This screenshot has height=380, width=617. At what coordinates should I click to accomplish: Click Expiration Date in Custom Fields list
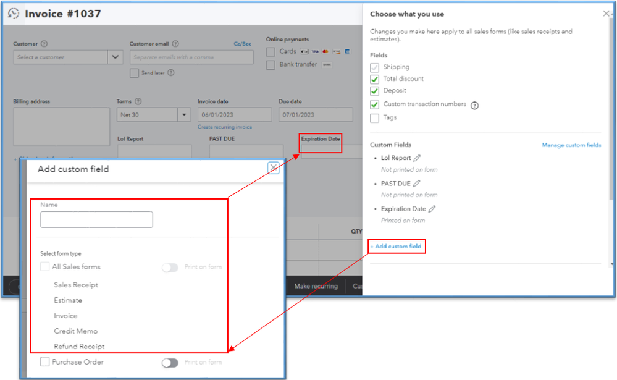(x=403, y=209)
